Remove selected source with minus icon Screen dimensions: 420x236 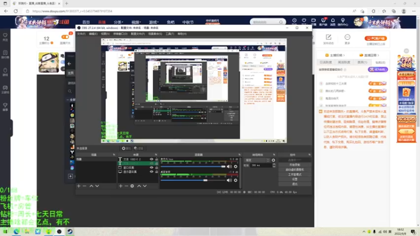pyautogui.click(x=126, y=186)
